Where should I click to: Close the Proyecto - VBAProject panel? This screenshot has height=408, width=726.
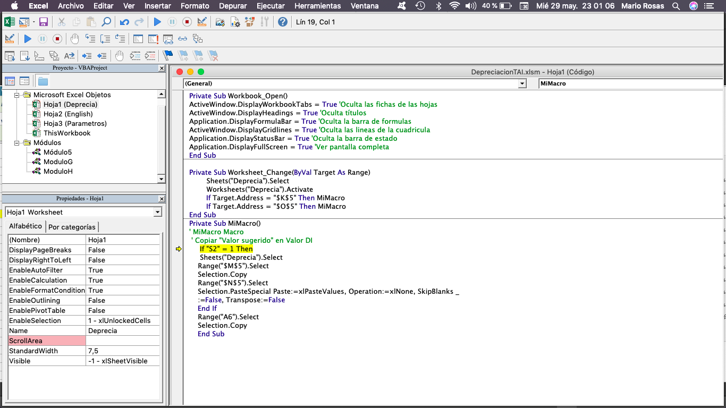pyautogui.click(x=162, y=69)
